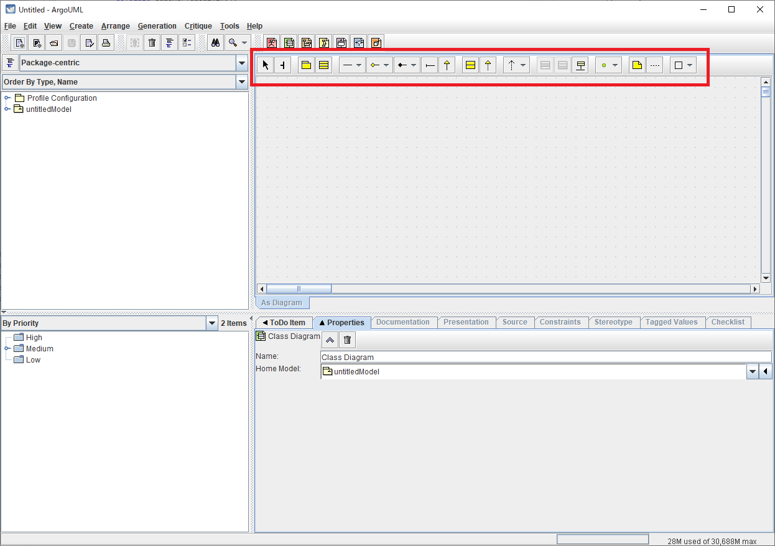Open the Package-centric perspective dropdown
Viewport: 775px width, 546px height.
click(x=241, y=63)
